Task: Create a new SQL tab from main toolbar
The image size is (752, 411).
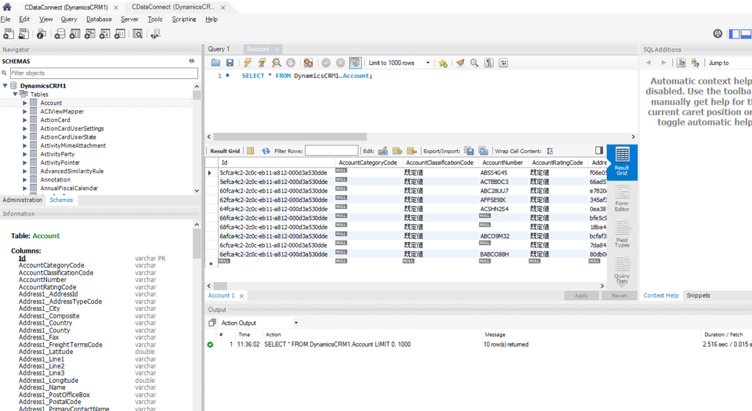Action: 8,34
